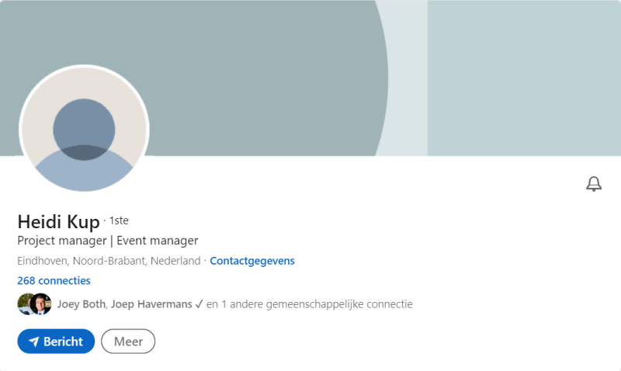Open the Meer options menu

pos(128,342)
